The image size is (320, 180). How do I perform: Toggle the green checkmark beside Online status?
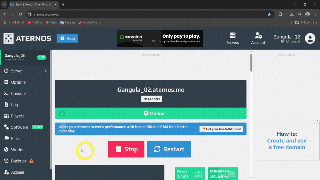pyautogui.click(x=62, y=113)
